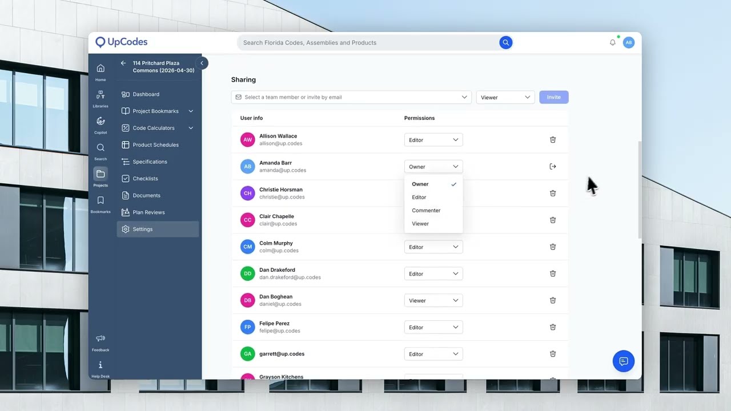Screen dimensions: 731x411
Task: Focus the Florida Codes search field
Action: point(369,42)
